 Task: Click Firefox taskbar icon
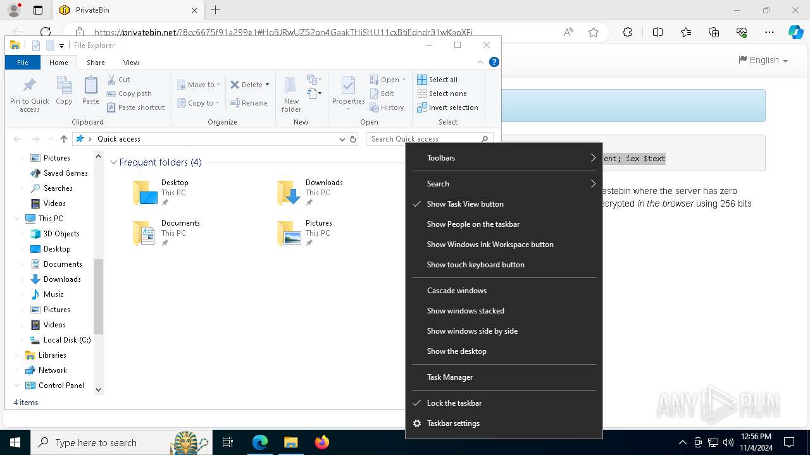click(x=322, y=442)
